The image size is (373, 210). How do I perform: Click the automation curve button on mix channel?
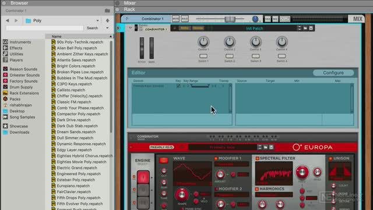pyautogui.click(x=285, y=19)
